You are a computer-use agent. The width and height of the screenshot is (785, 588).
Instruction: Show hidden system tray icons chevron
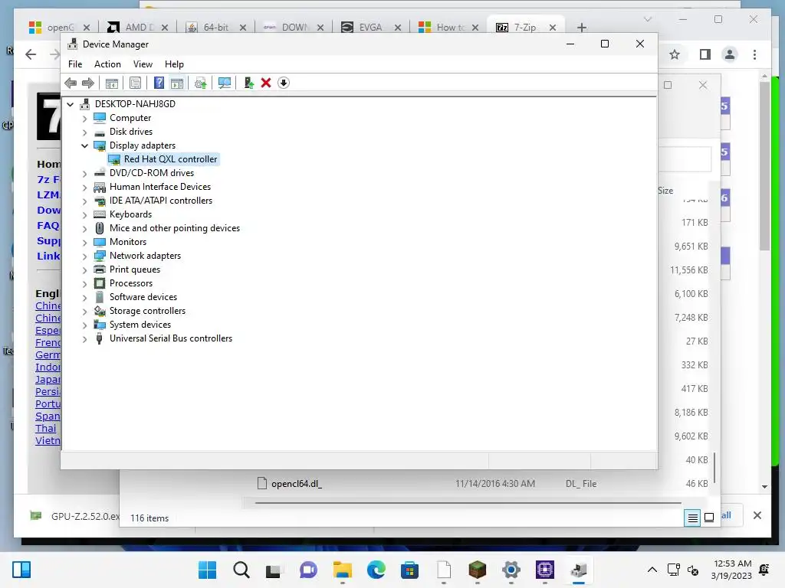coord(652,570)
